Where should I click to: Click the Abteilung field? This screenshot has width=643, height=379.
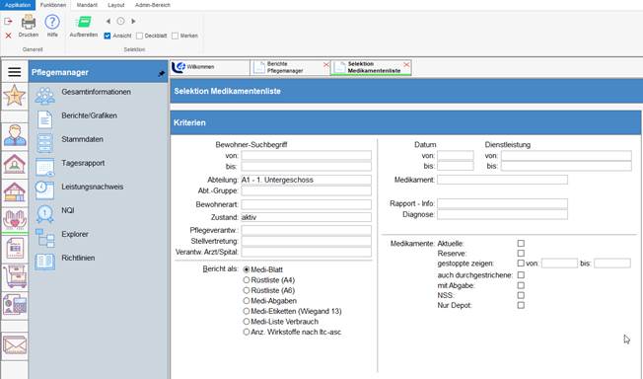click(x=306, y=180)
